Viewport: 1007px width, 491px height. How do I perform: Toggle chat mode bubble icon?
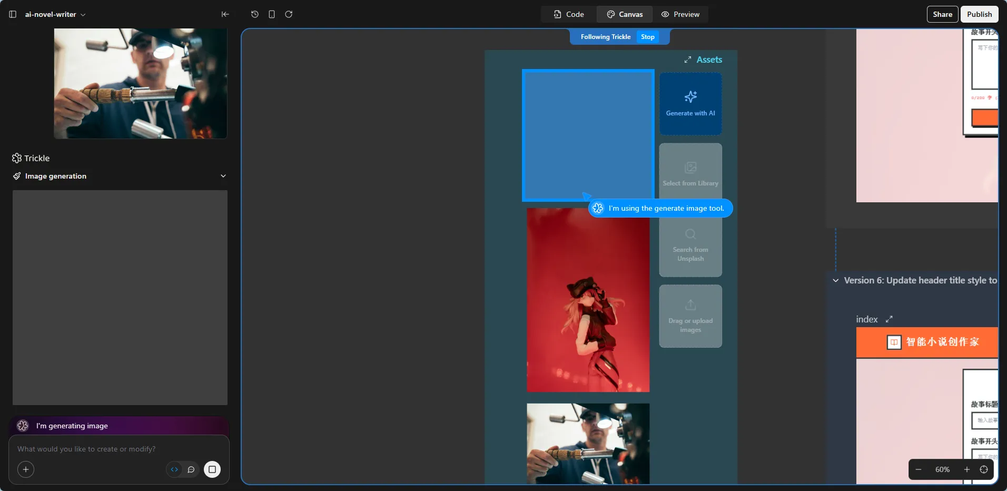(191, 469)
